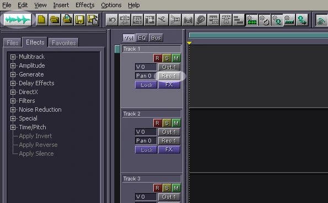Open Track 1 FX settings
Viewport: 328px width, 203px height.
click(169, 85)
